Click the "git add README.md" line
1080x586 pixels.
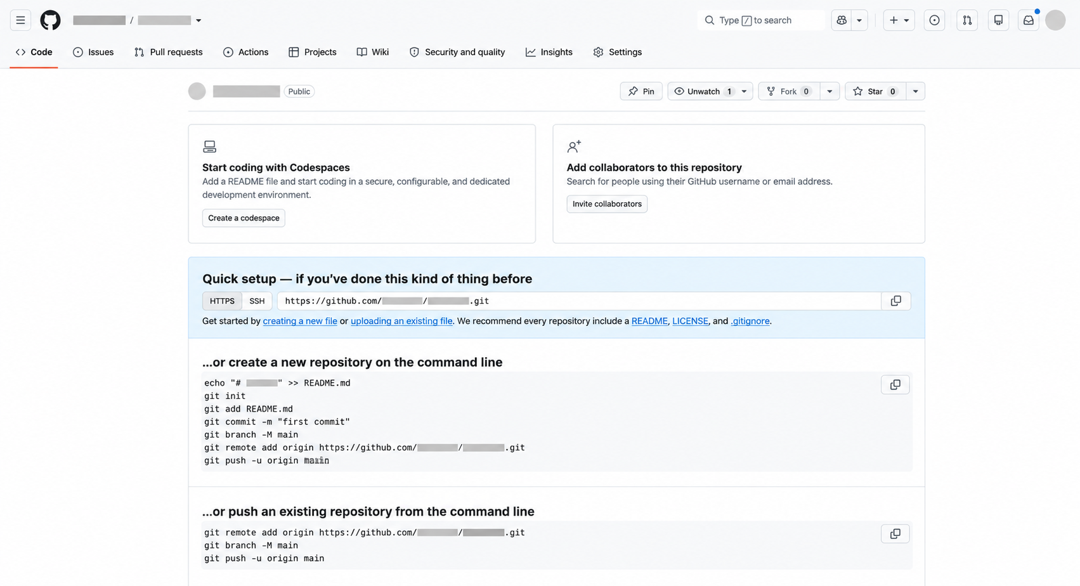(249, 409)
